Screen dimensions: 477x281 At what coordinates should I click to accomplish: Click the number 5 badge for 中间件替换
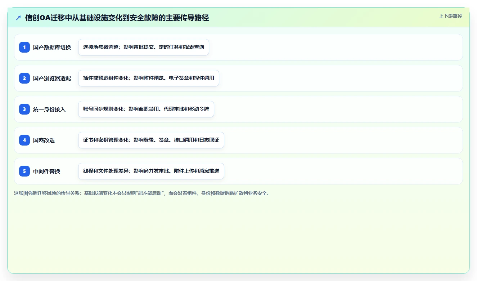tap(24, 171)
